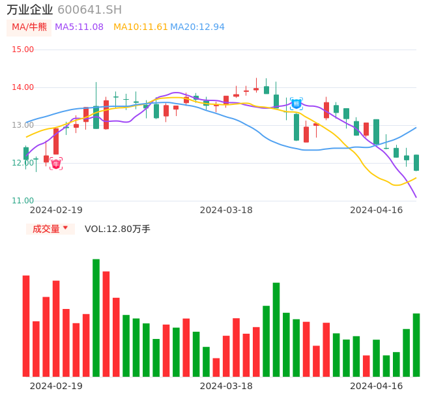Click the last green candlestick on the right
Screen dimensions: 447x395
pos(416,162)
